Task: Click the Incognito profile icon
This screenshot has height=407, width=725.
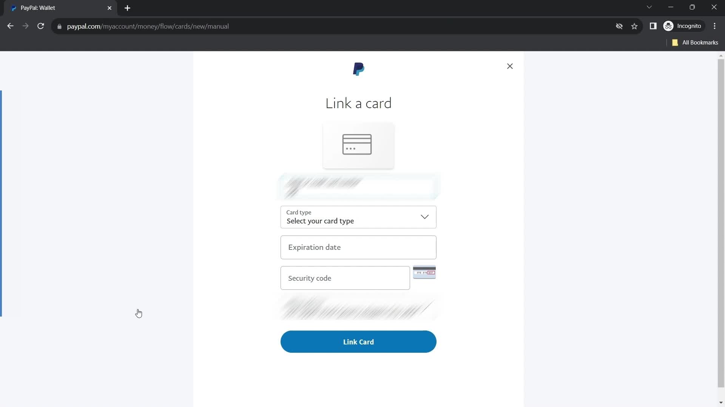Action: 669,26
